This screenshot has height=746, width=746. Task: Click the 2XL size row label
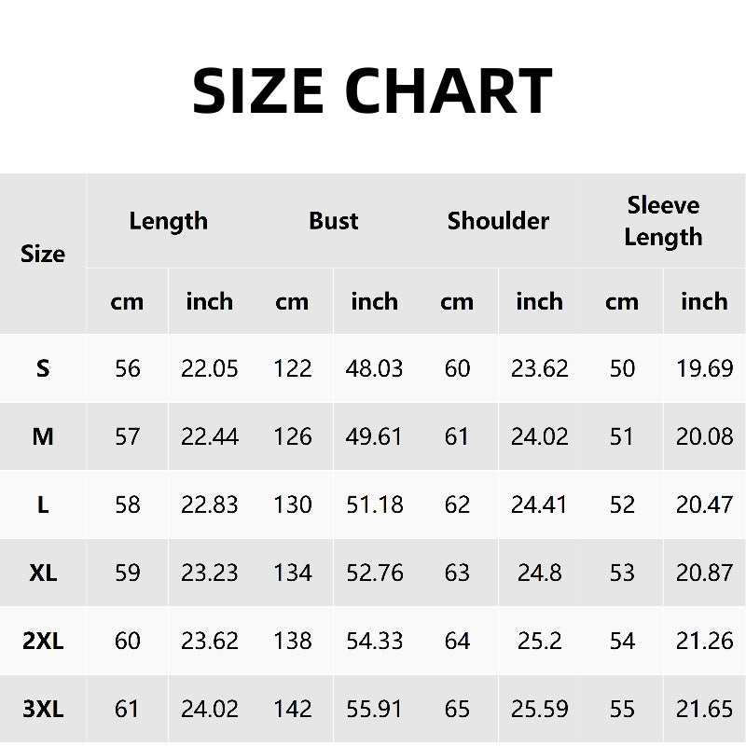[43, 641]
